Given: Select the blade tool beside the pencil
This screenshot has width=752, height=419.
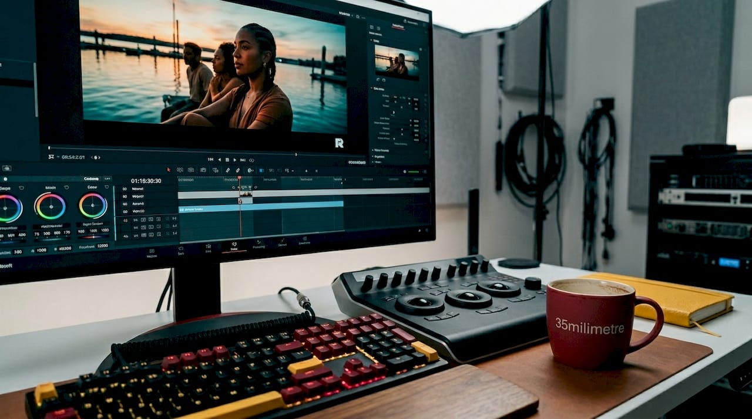Looking at the screenshot, I should pyautogui.click(x=237, y=170).
